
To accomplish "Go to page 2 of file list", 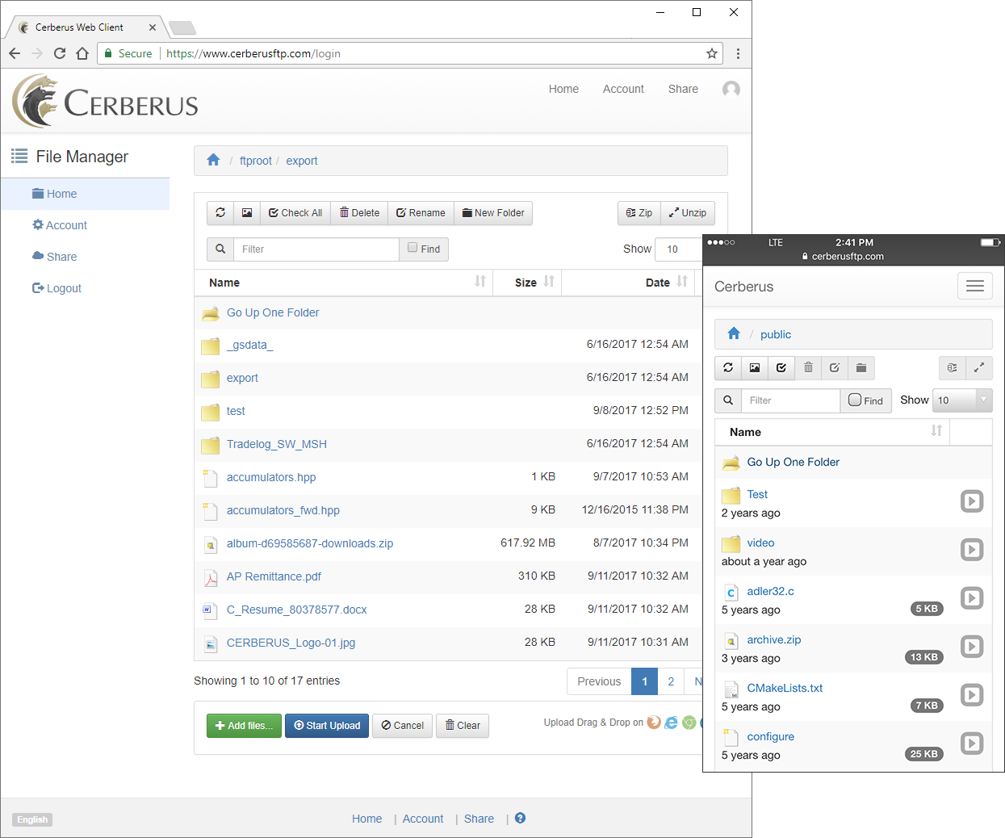I will [x=671, y=681].
